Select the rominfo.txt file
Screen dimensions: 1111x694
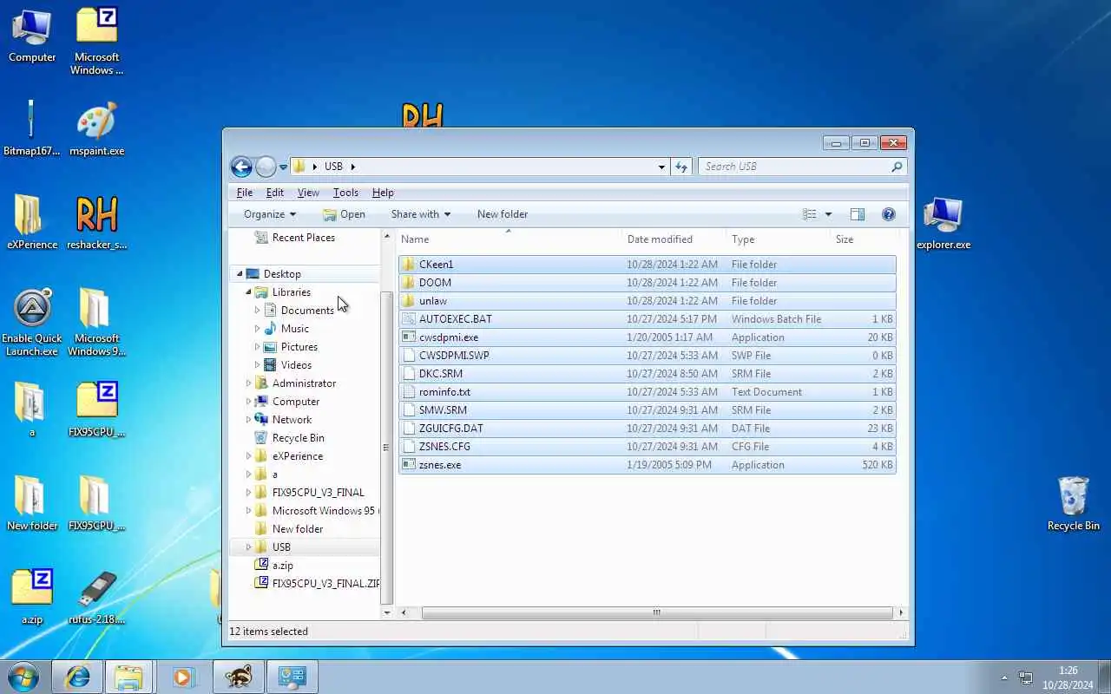click(648, 392)
